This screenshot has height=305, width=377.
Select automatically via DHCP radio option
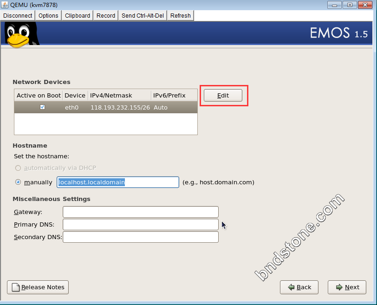(18, 168)
